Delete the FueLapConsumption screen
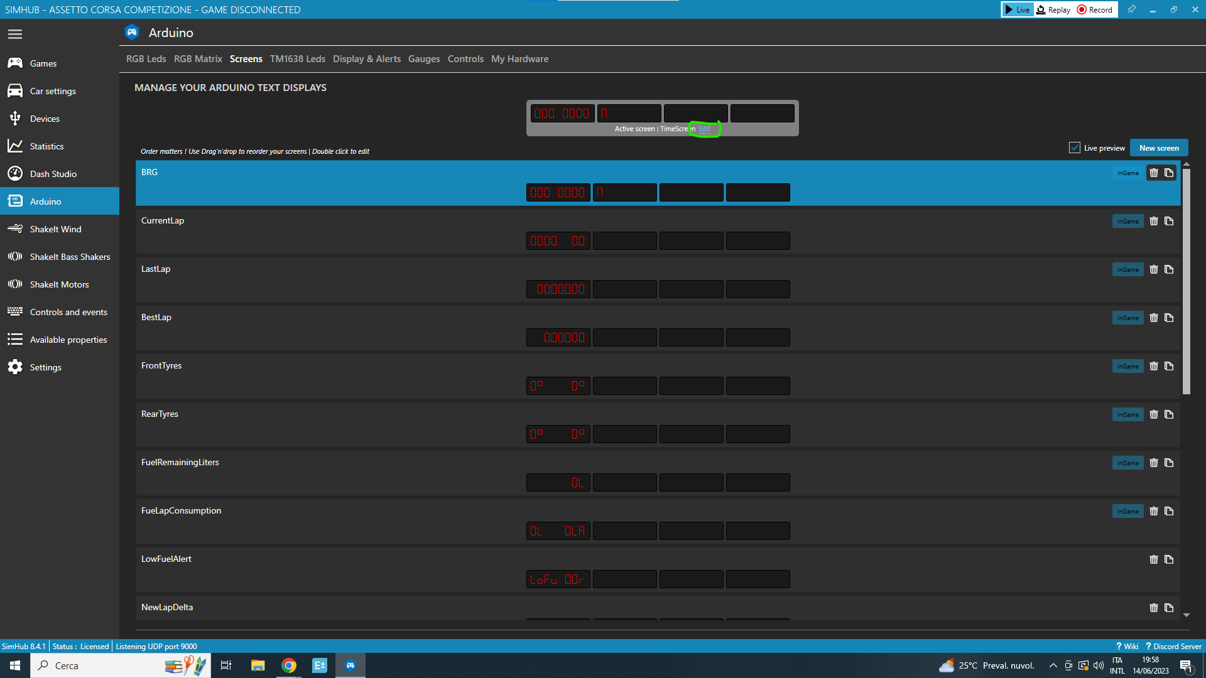Screen dimensions: 1206x678 tap(1154, 511)
